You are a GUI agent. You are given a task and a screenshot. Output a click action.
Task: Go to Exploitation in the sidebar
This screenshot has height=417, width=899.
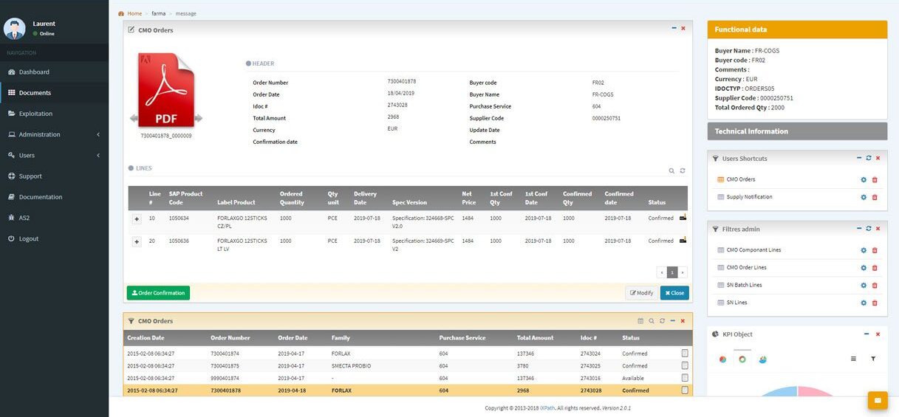point(35,114)
